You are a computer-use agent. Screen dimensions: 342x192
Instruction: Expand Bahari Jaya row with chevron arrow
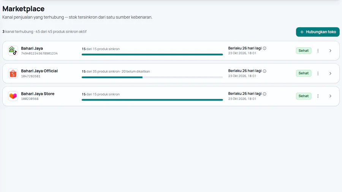[x=330, y=51]
